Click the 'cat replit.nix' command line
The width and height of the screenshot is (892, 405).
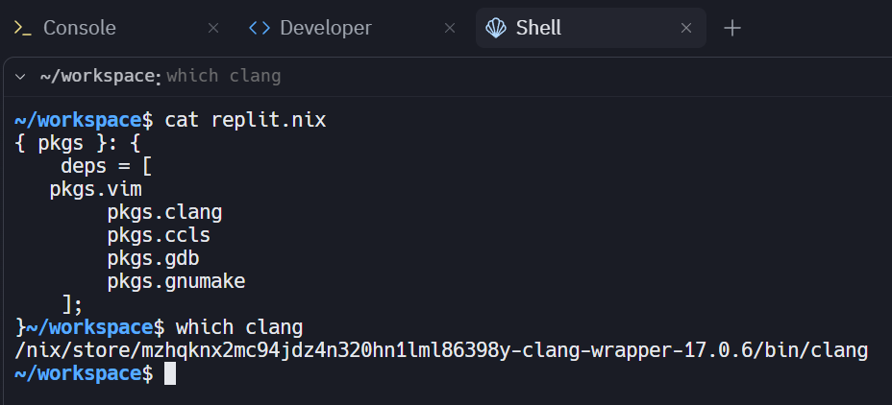pos(245,120)
